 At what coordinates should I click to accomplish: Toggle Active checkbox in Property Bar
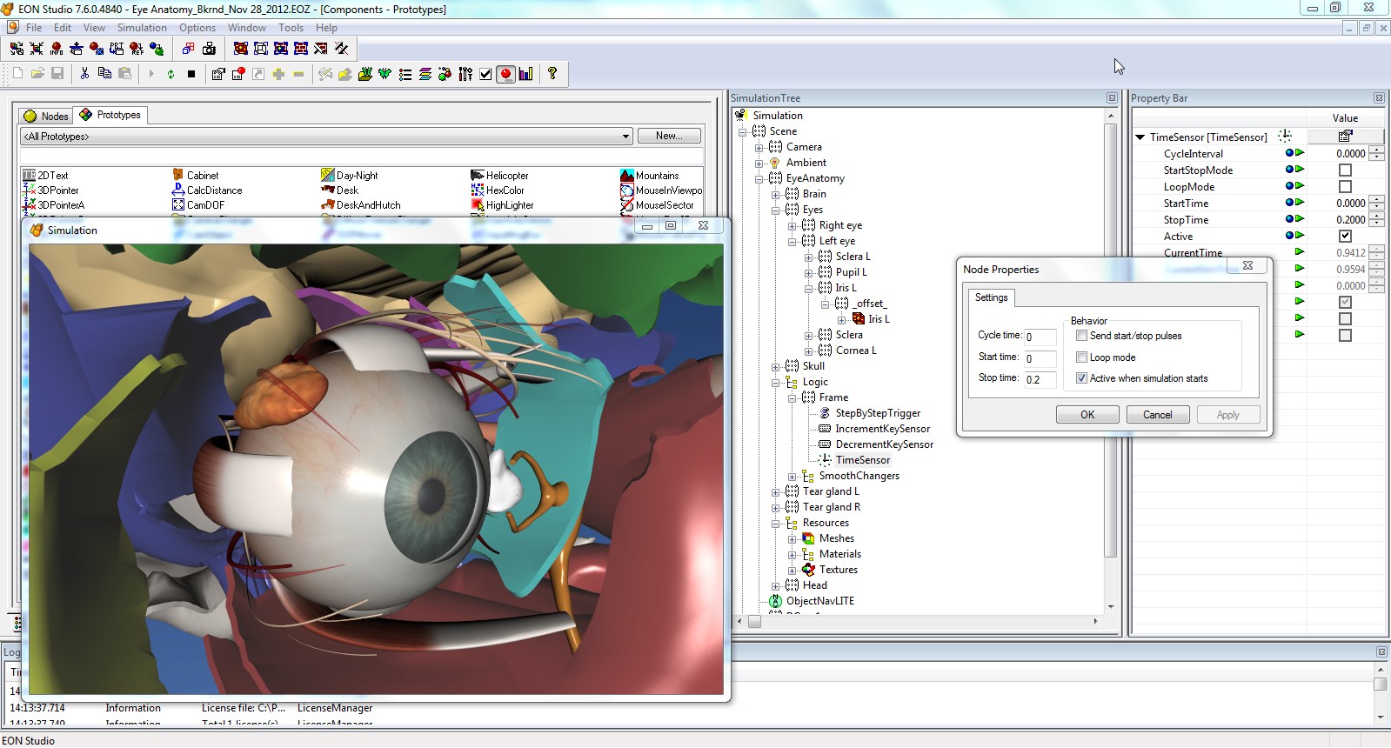(x=1345, y=236)
